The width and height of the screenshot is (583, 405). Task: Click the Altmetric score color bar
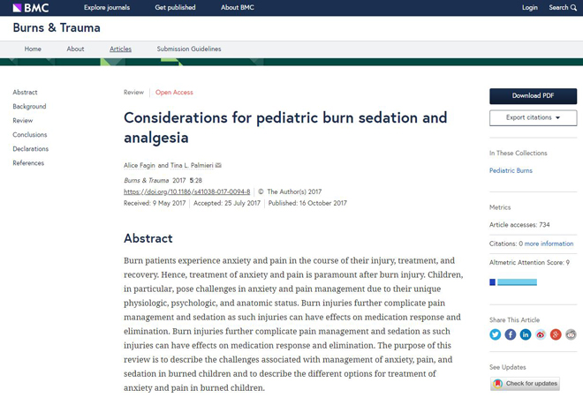[x=513, y=282]
